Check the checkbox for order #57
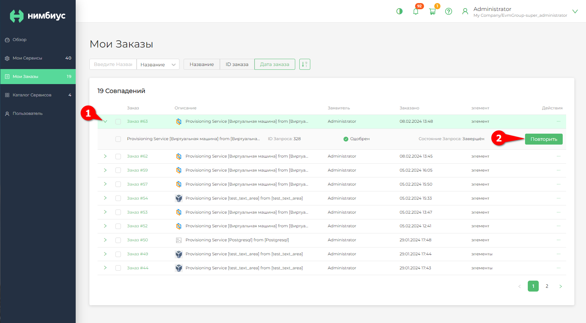Image resolution: width=586 pixels, height=323 pixels. [x=118, y=184]
